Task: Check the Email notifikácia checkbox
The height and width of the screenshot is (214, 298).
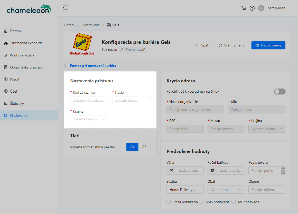Action: (169, 202)
